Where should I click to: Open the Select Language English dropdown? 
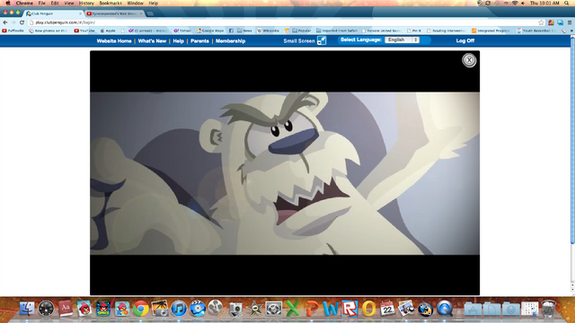pos(402,39)
